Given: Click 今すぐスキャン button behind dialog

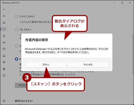Looking at the screenshot, I should point(21,85).
